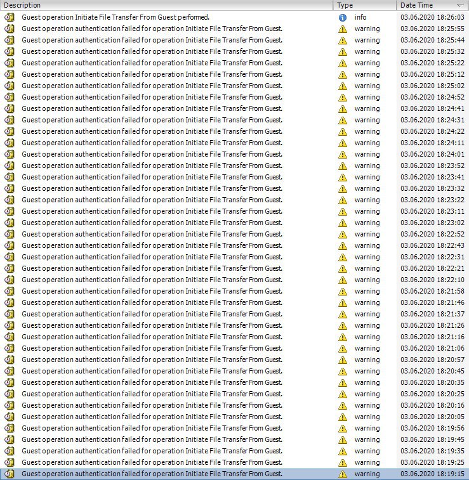Screen dimensions: 469x480
Task: Select the date cell 03.06.2020 18:24:01
Action: [x=433, y=154]
